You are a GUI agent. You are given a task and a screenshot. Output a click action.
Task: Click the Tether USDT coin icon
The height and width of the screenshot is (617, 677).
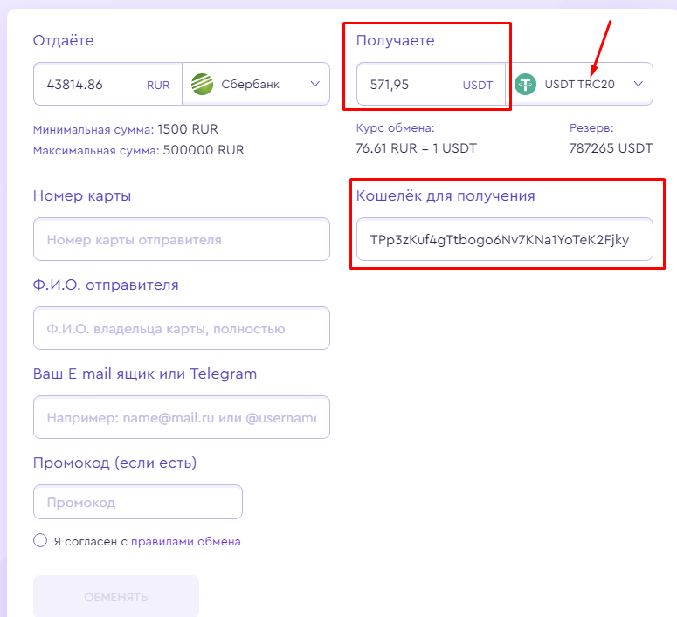526,84
